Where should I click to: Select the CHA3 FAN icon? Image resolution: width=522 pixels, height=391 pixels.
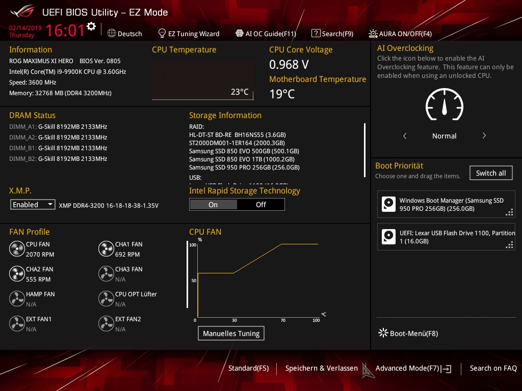(106, 274)
